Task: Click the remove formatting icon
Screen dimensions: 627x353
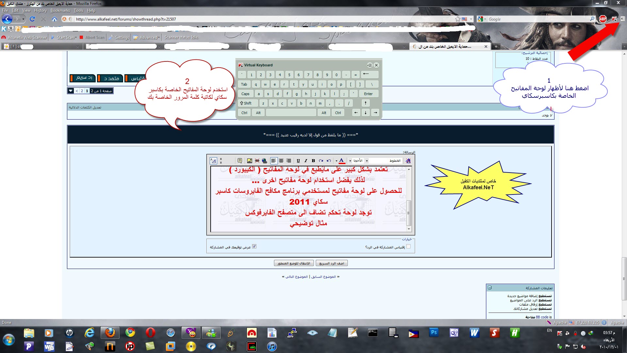Action: point(408,160)
